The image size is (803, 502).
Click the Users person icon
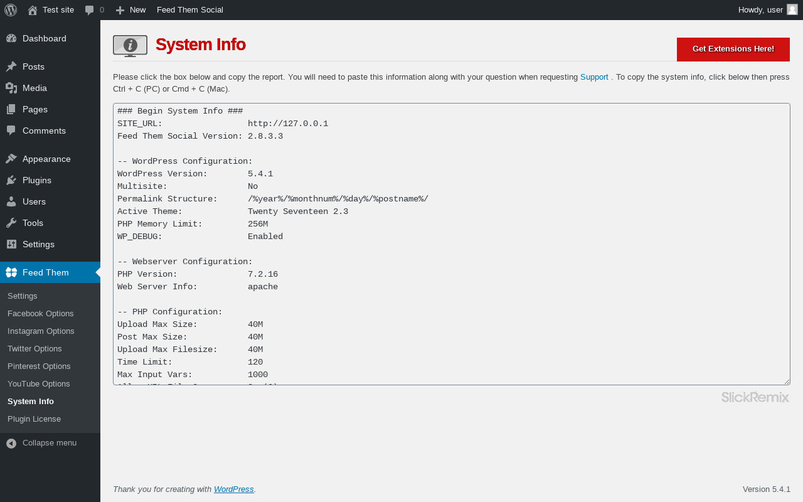point(11,201)
